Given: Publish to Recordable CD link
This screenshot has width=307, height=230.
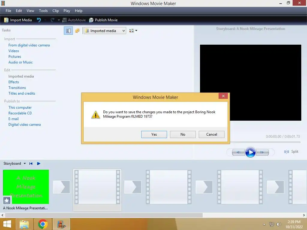Looking at the screenshot, I should [20, 113].
